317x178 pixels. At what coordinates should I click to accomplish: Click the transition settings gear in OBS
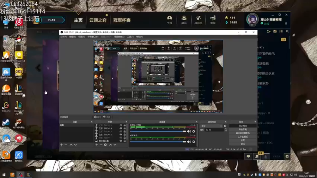[x=225, y=126]
